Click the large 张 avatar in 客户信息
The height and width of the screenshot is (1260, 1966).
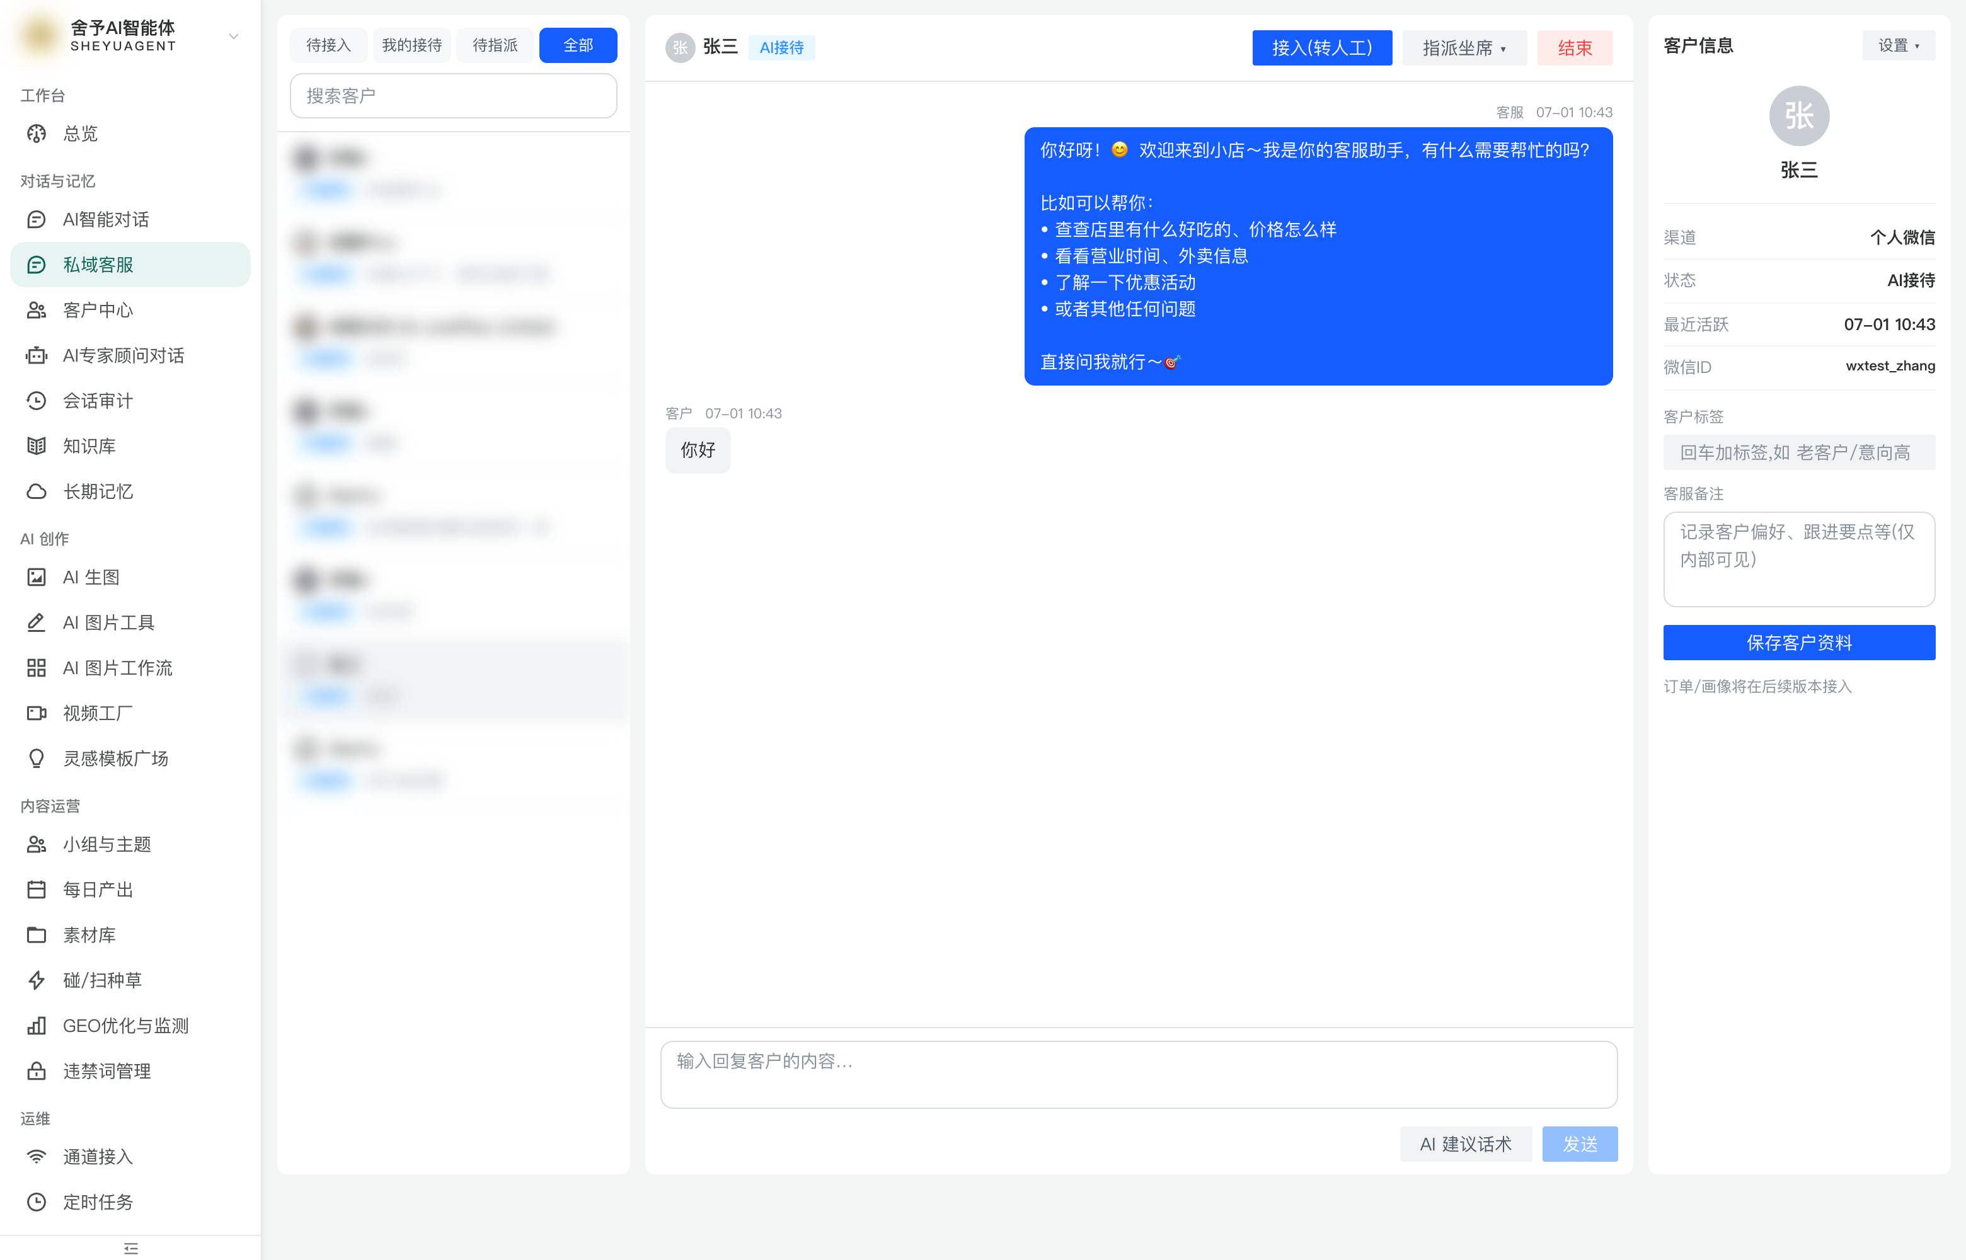point(1799,116)
